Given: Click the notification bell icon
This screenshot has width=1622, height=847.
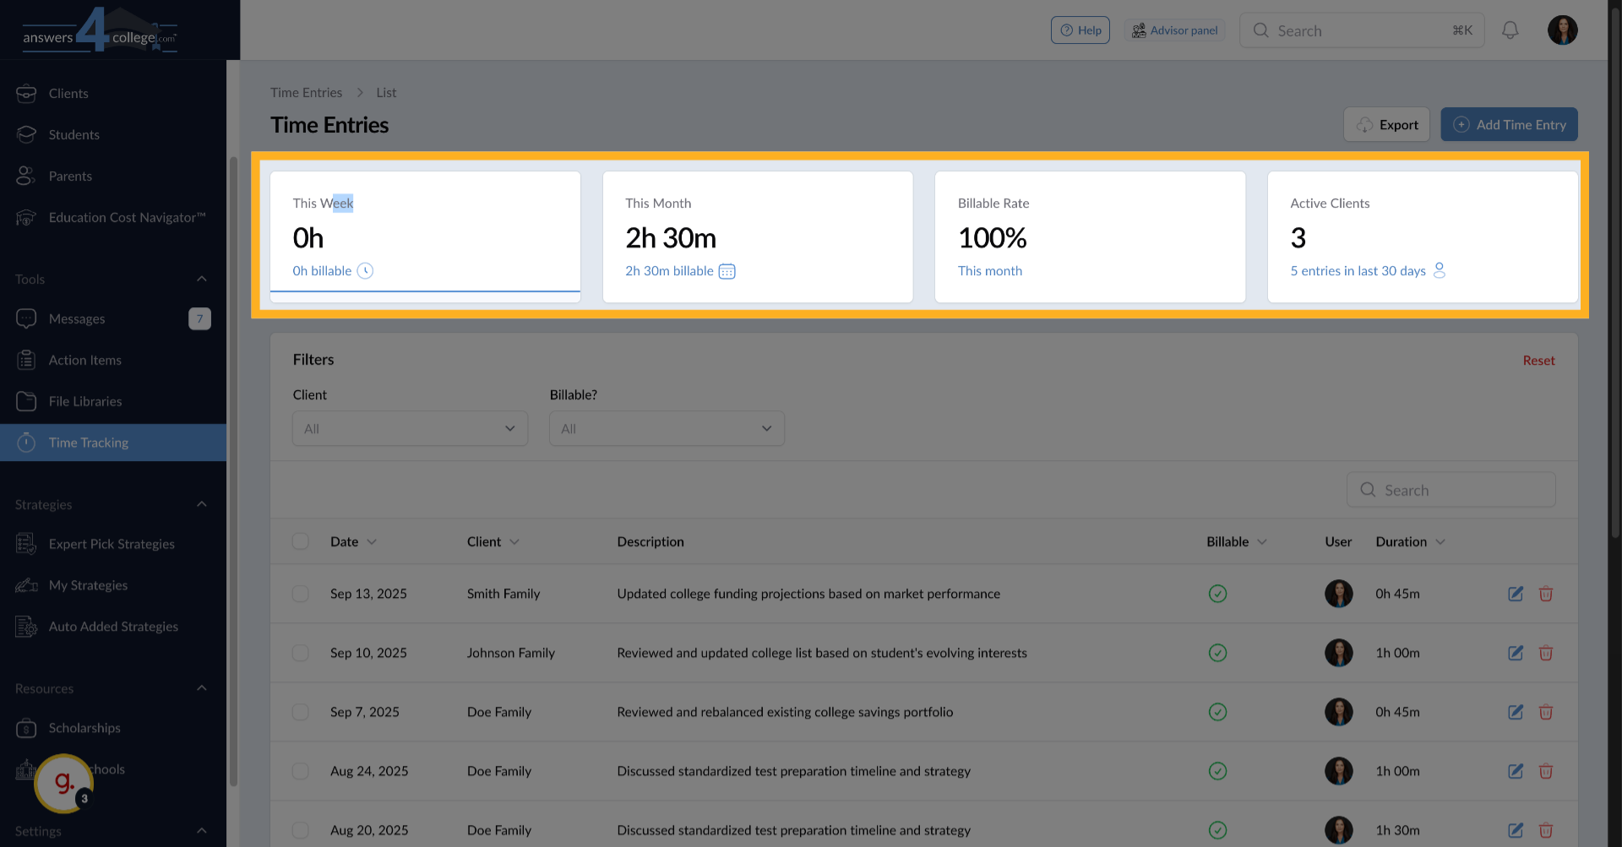Looking at the screenshot, I should point(1510,30).
